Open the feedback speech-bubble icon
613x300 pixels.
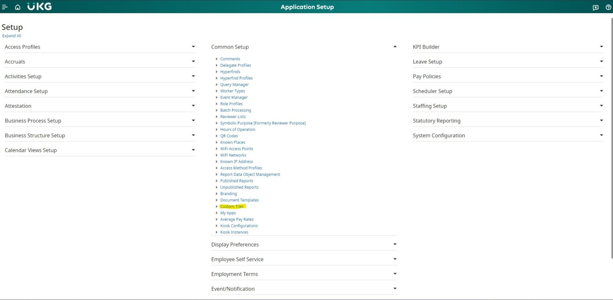point(595,7)
